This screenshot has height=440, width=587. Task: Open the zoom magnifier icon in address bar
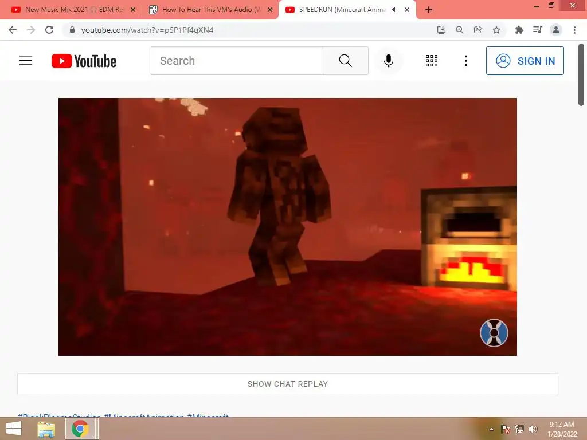coord(460,30)
